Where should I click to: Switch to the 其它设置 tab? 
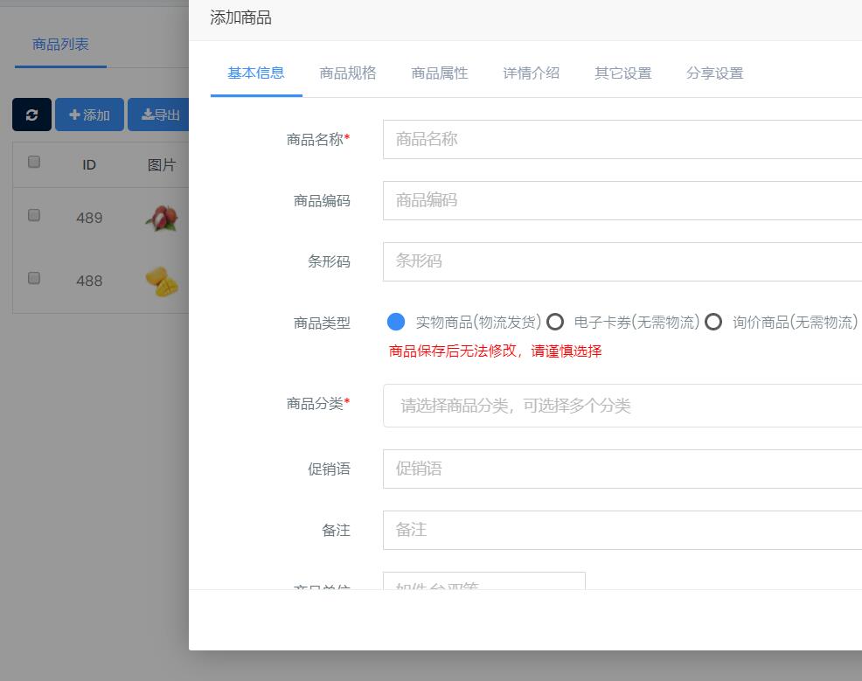tap(623, 73)
